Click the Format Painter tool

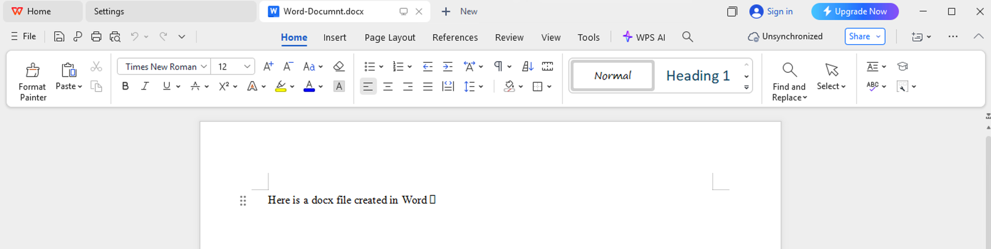33,81
